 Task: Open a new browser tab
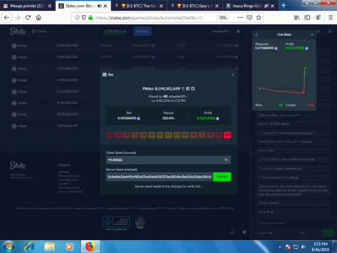284,5
